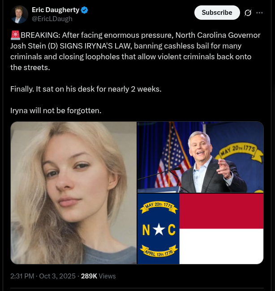The image size is (275, 291).
Task: Open the North Carolina flag image
Action: click(x=200, y=229)
